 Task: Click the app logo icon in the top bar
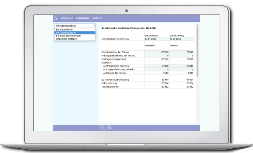[56, 18]
